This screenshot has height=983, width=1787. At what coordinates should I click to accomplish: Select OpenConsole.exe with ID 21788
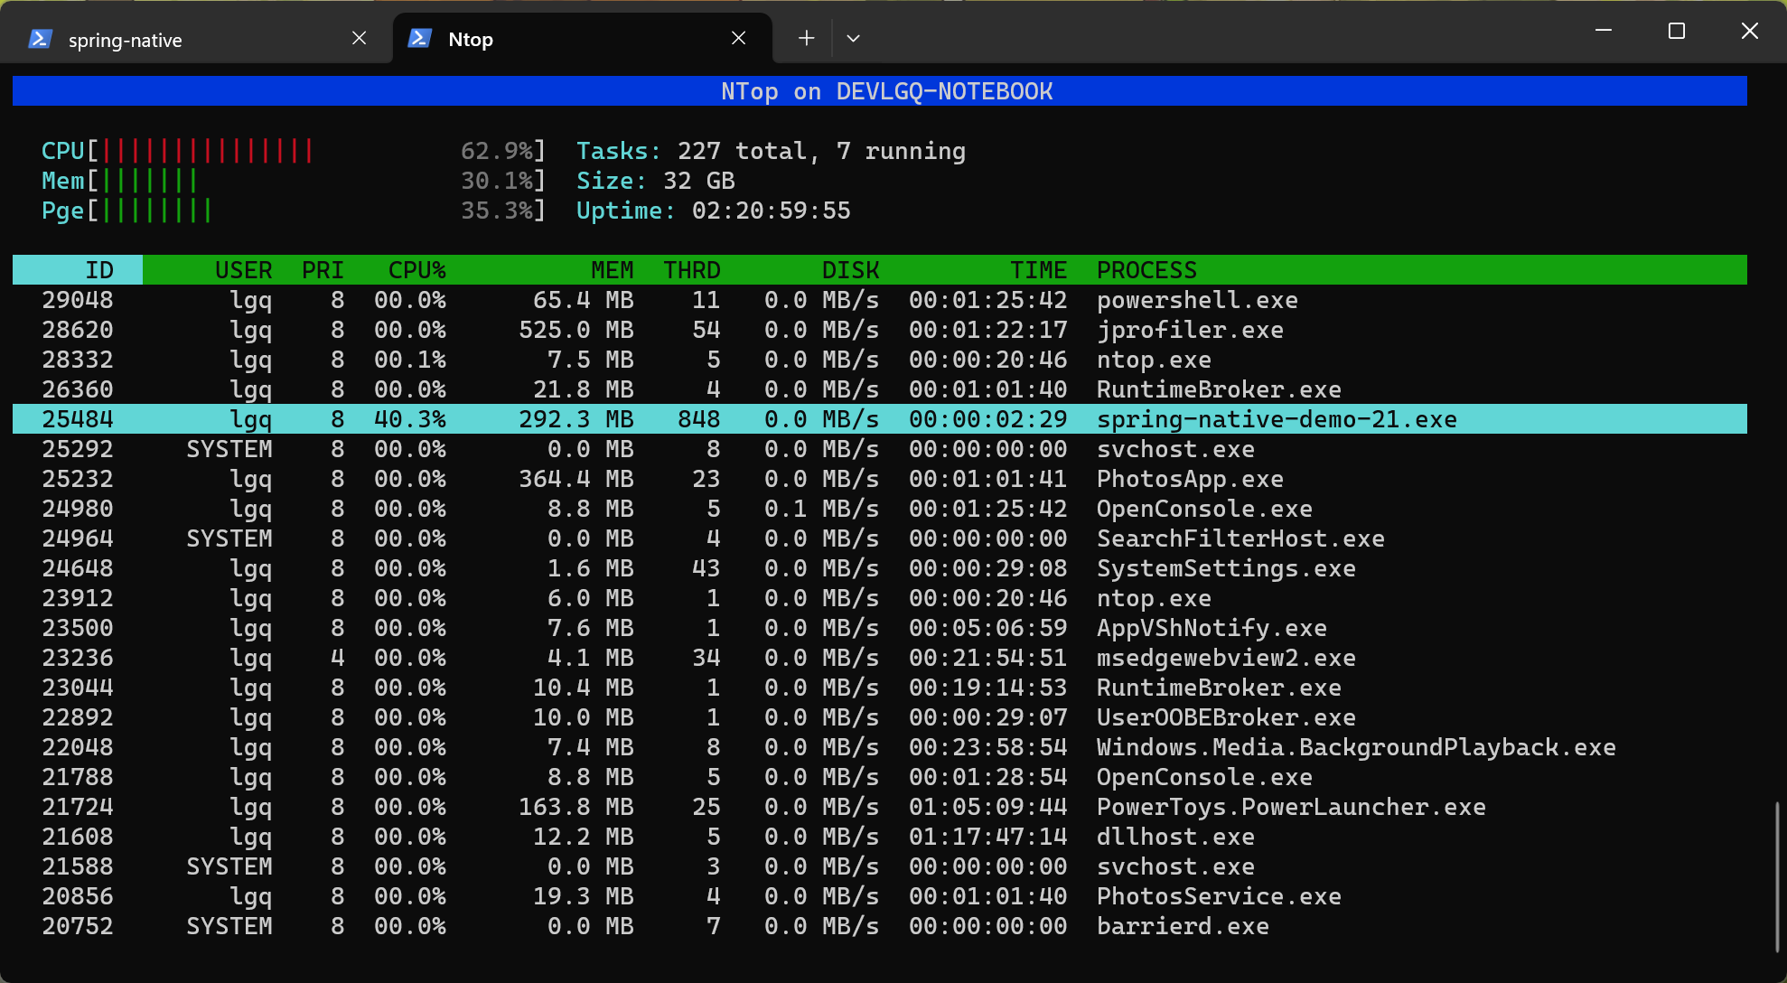(x=880, y=777)
